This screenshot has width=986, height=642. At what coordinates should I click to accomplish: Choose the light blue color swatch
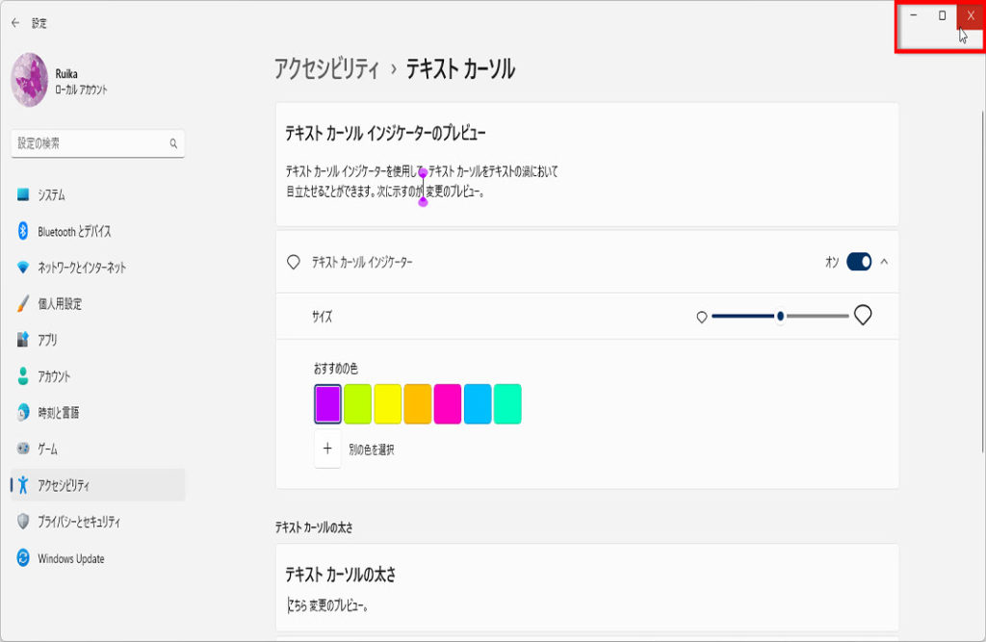tap(477, 403)
